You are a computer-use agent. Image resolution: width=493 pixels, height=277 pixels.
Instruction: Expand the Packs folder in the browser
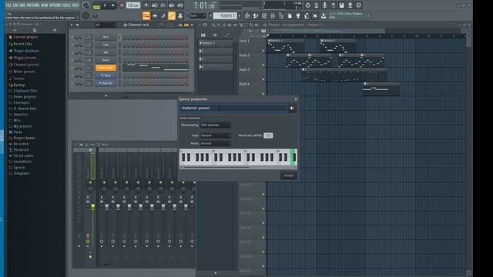point(18,132)
